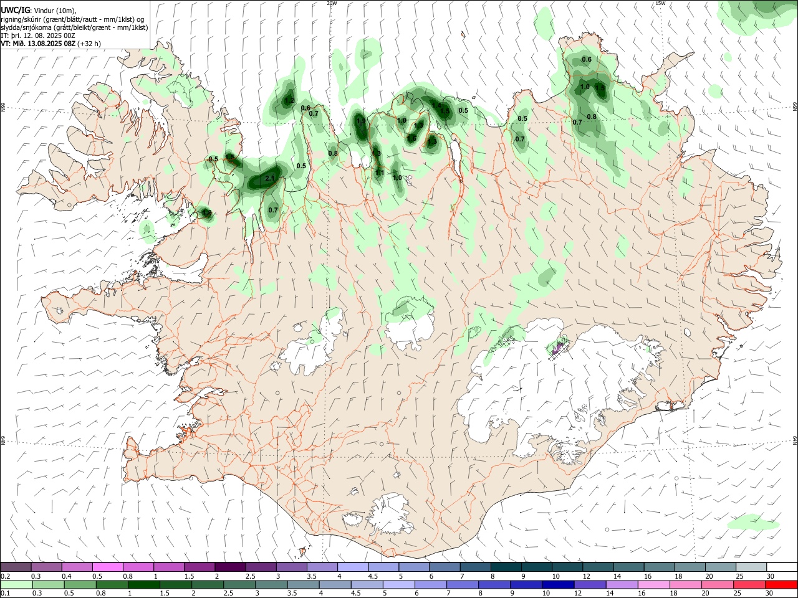This screenshot has height=598, width=798.
Task: Click the '1.1' precipitation value on the map
Action: [380, 173]
